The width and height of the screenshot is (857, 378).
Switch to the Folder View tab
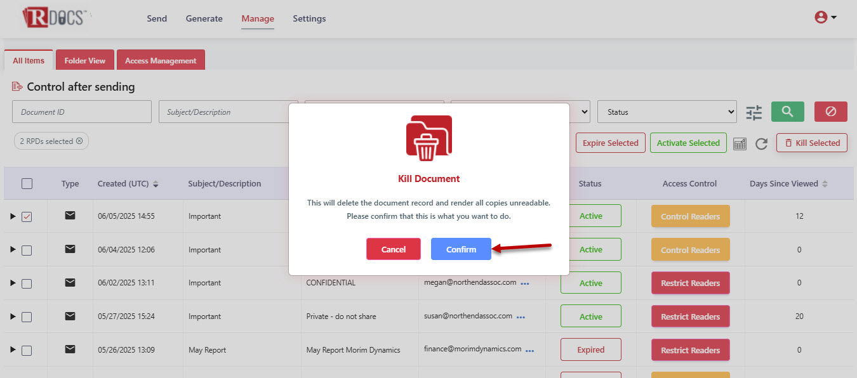click(84, 61)
